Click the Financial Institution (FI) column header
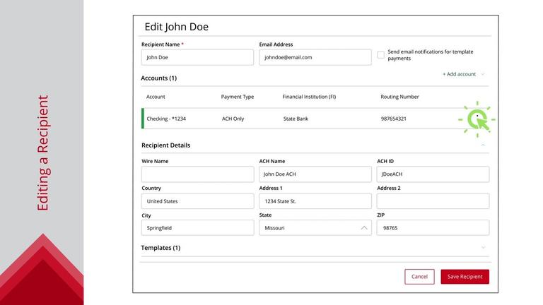Screen dimensions: 543x305 coord(309,97)
